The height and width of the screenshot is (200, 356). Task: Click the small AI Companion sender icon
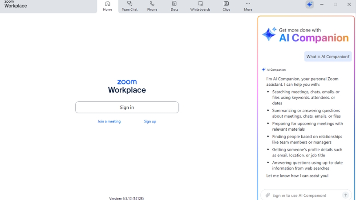[263, 70]
